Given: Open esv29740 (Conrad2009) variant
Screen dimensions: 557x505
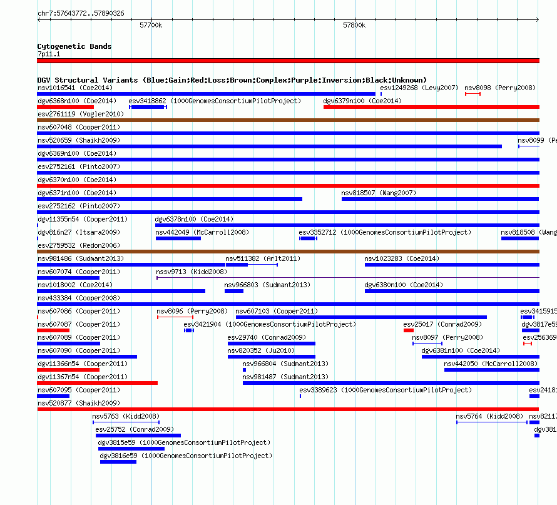Looking at the screenshot, I should tap(267, 337).
